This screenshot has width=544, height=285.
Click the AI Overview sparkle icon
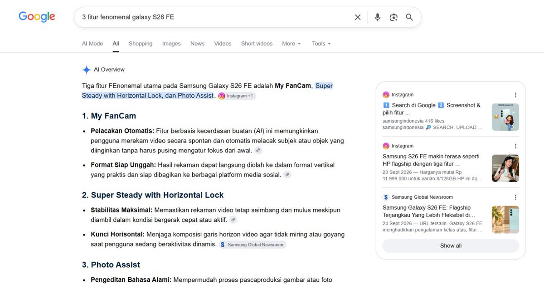pos(86,70)
